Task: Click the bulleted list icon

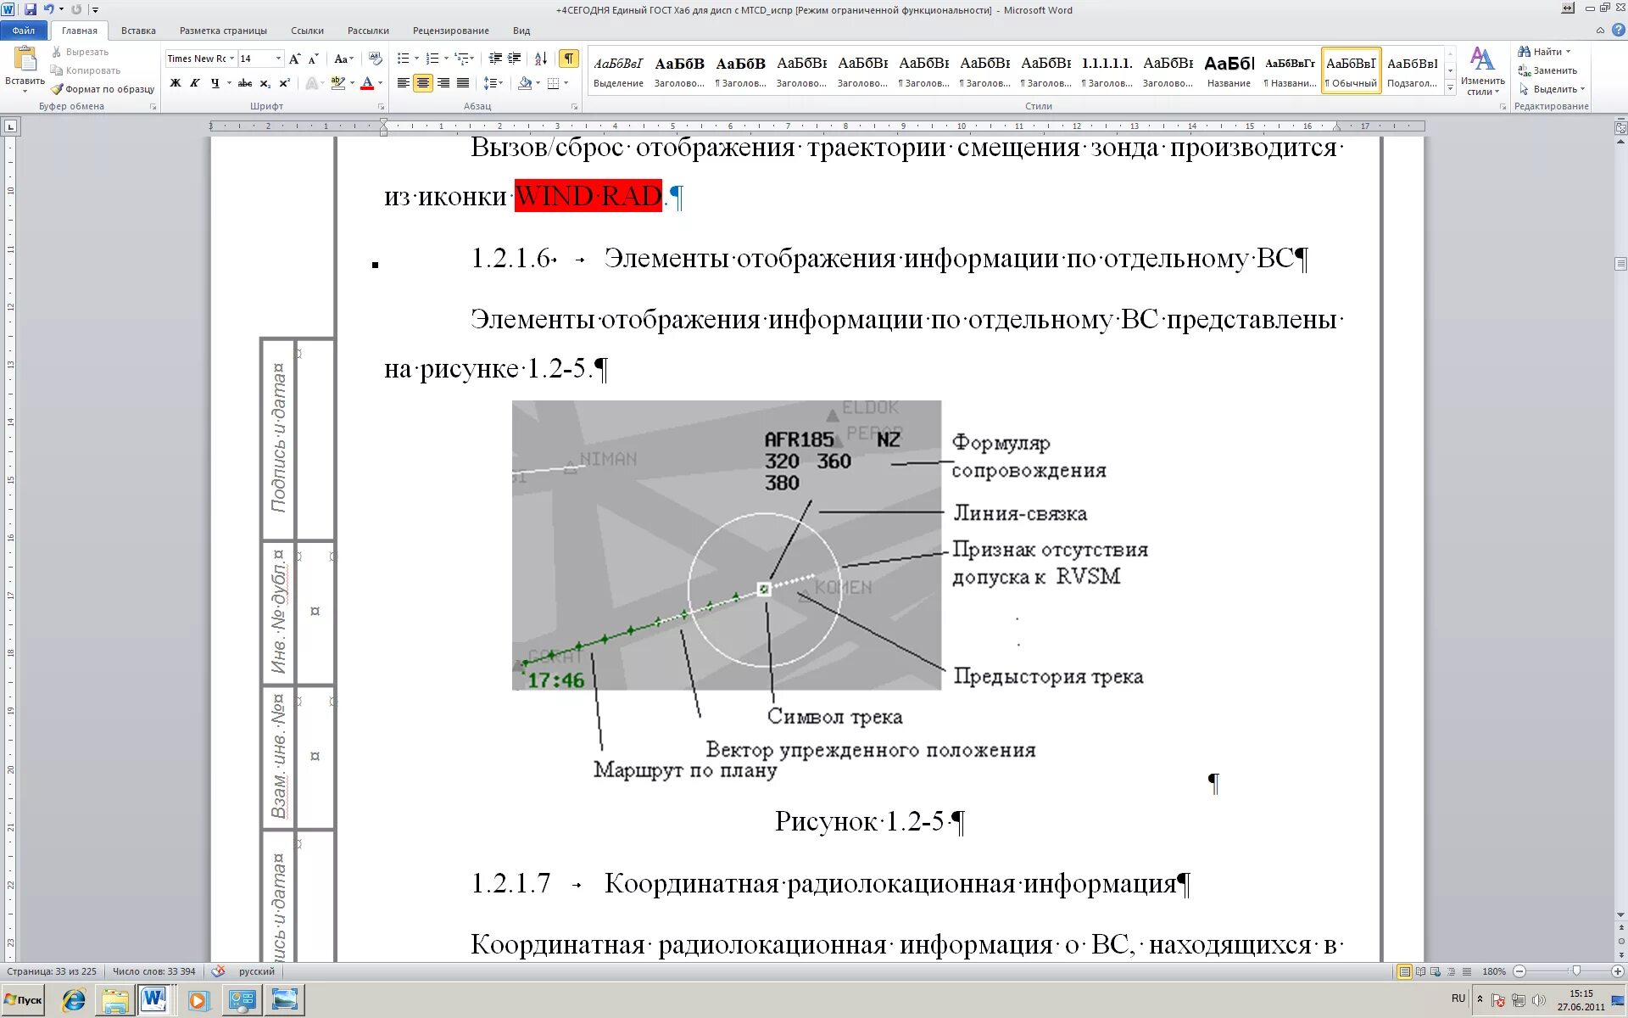Action: (x=403, y=59)
